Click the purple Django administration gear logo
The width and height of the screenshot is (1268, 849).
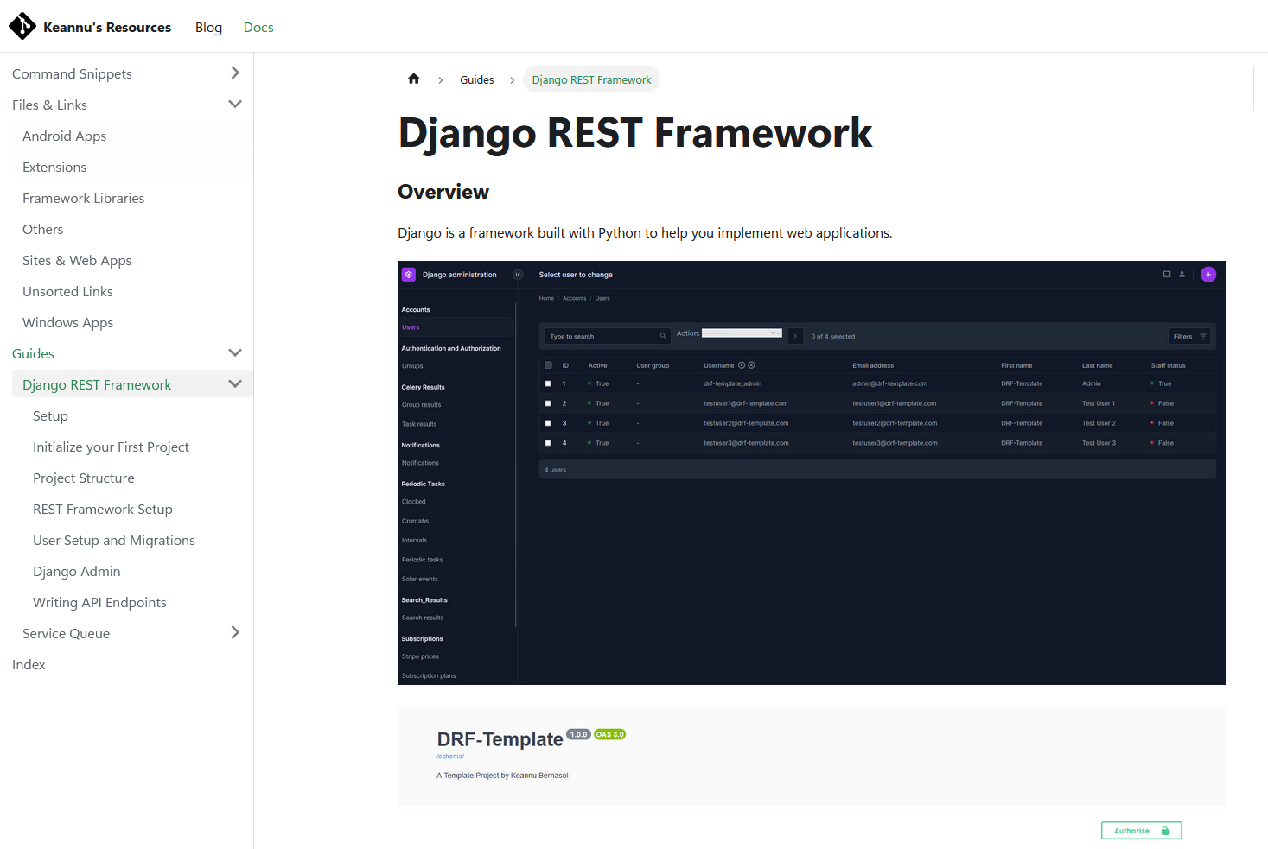(409, 275)
